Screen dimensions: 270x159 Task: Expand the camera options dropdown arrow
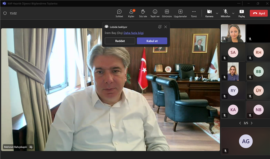point(217,13)
